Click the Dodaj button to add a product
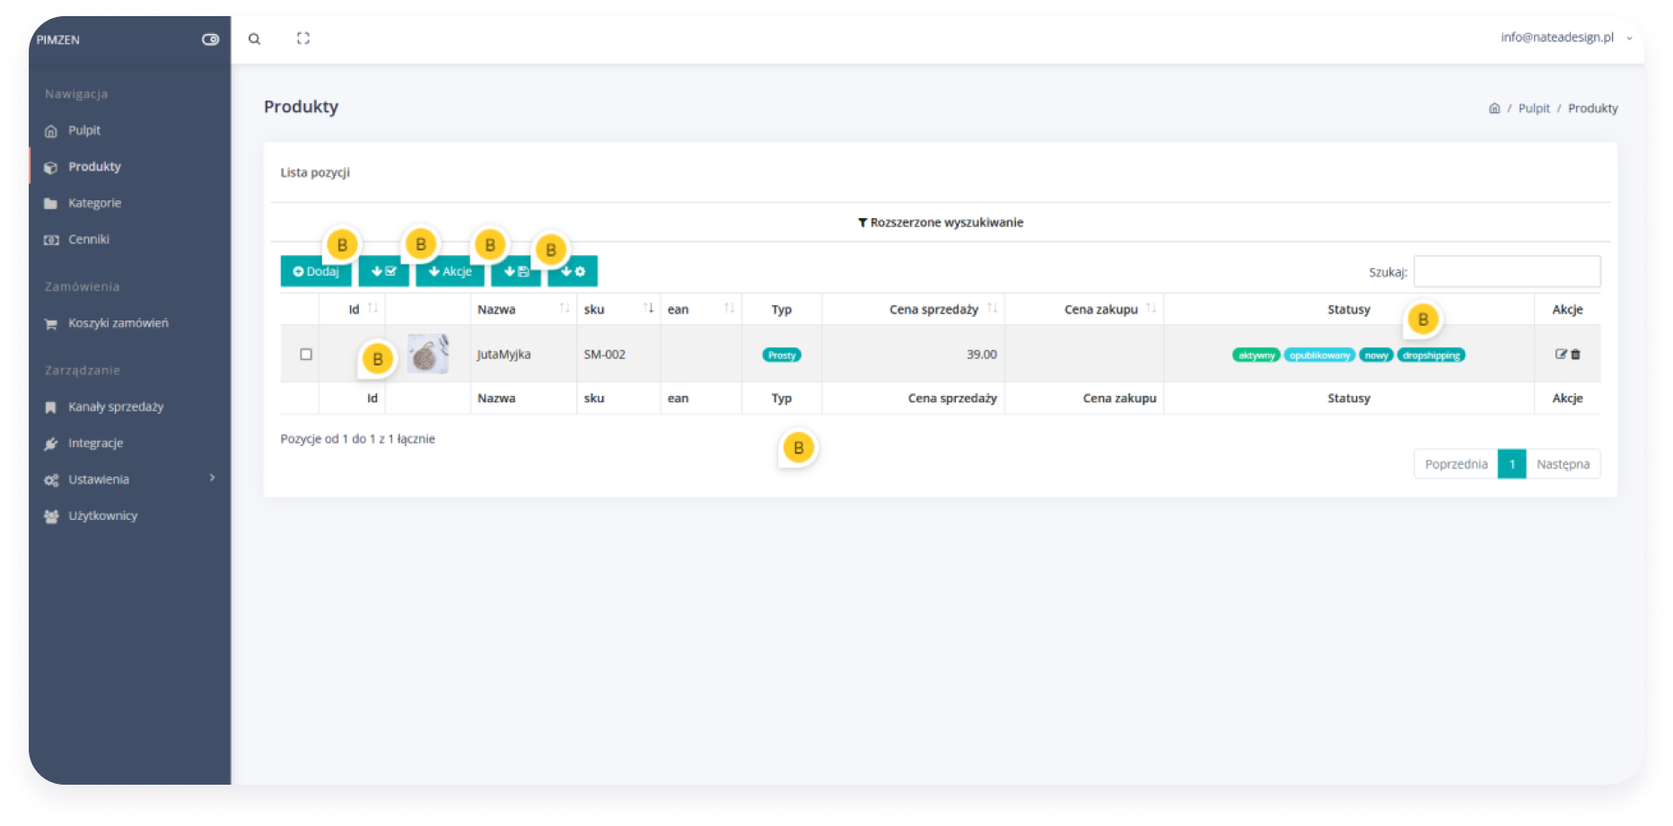 [316, 271]
